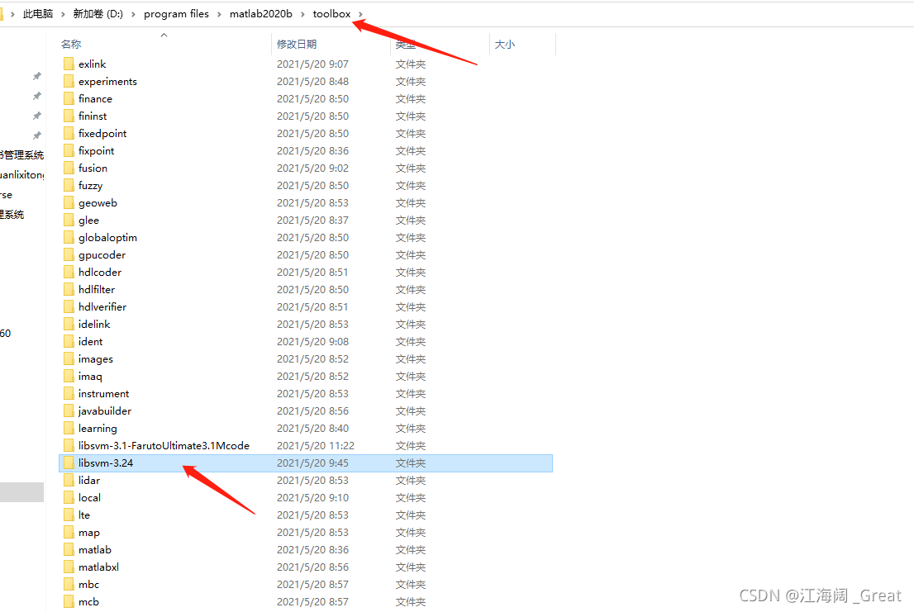Select the hdlfilter folder icon
This screenshot has width=914, height=612.
pos(69,289)
